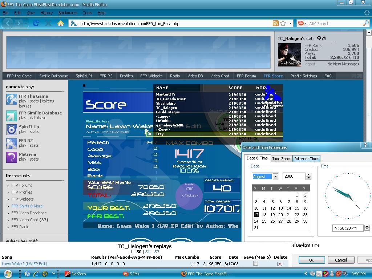The width and height of the screenshot is (372, 279).
Task: Open the FFR Video Chat (37) community link
Action: tap(30, 220)
